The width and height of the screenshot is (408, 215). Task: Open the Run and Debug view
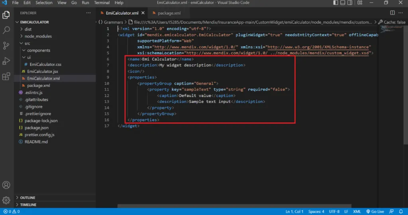[6, 61]
